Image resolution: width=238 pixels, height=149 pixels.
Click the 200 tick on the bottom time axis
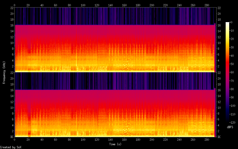[x=152, y=140]
